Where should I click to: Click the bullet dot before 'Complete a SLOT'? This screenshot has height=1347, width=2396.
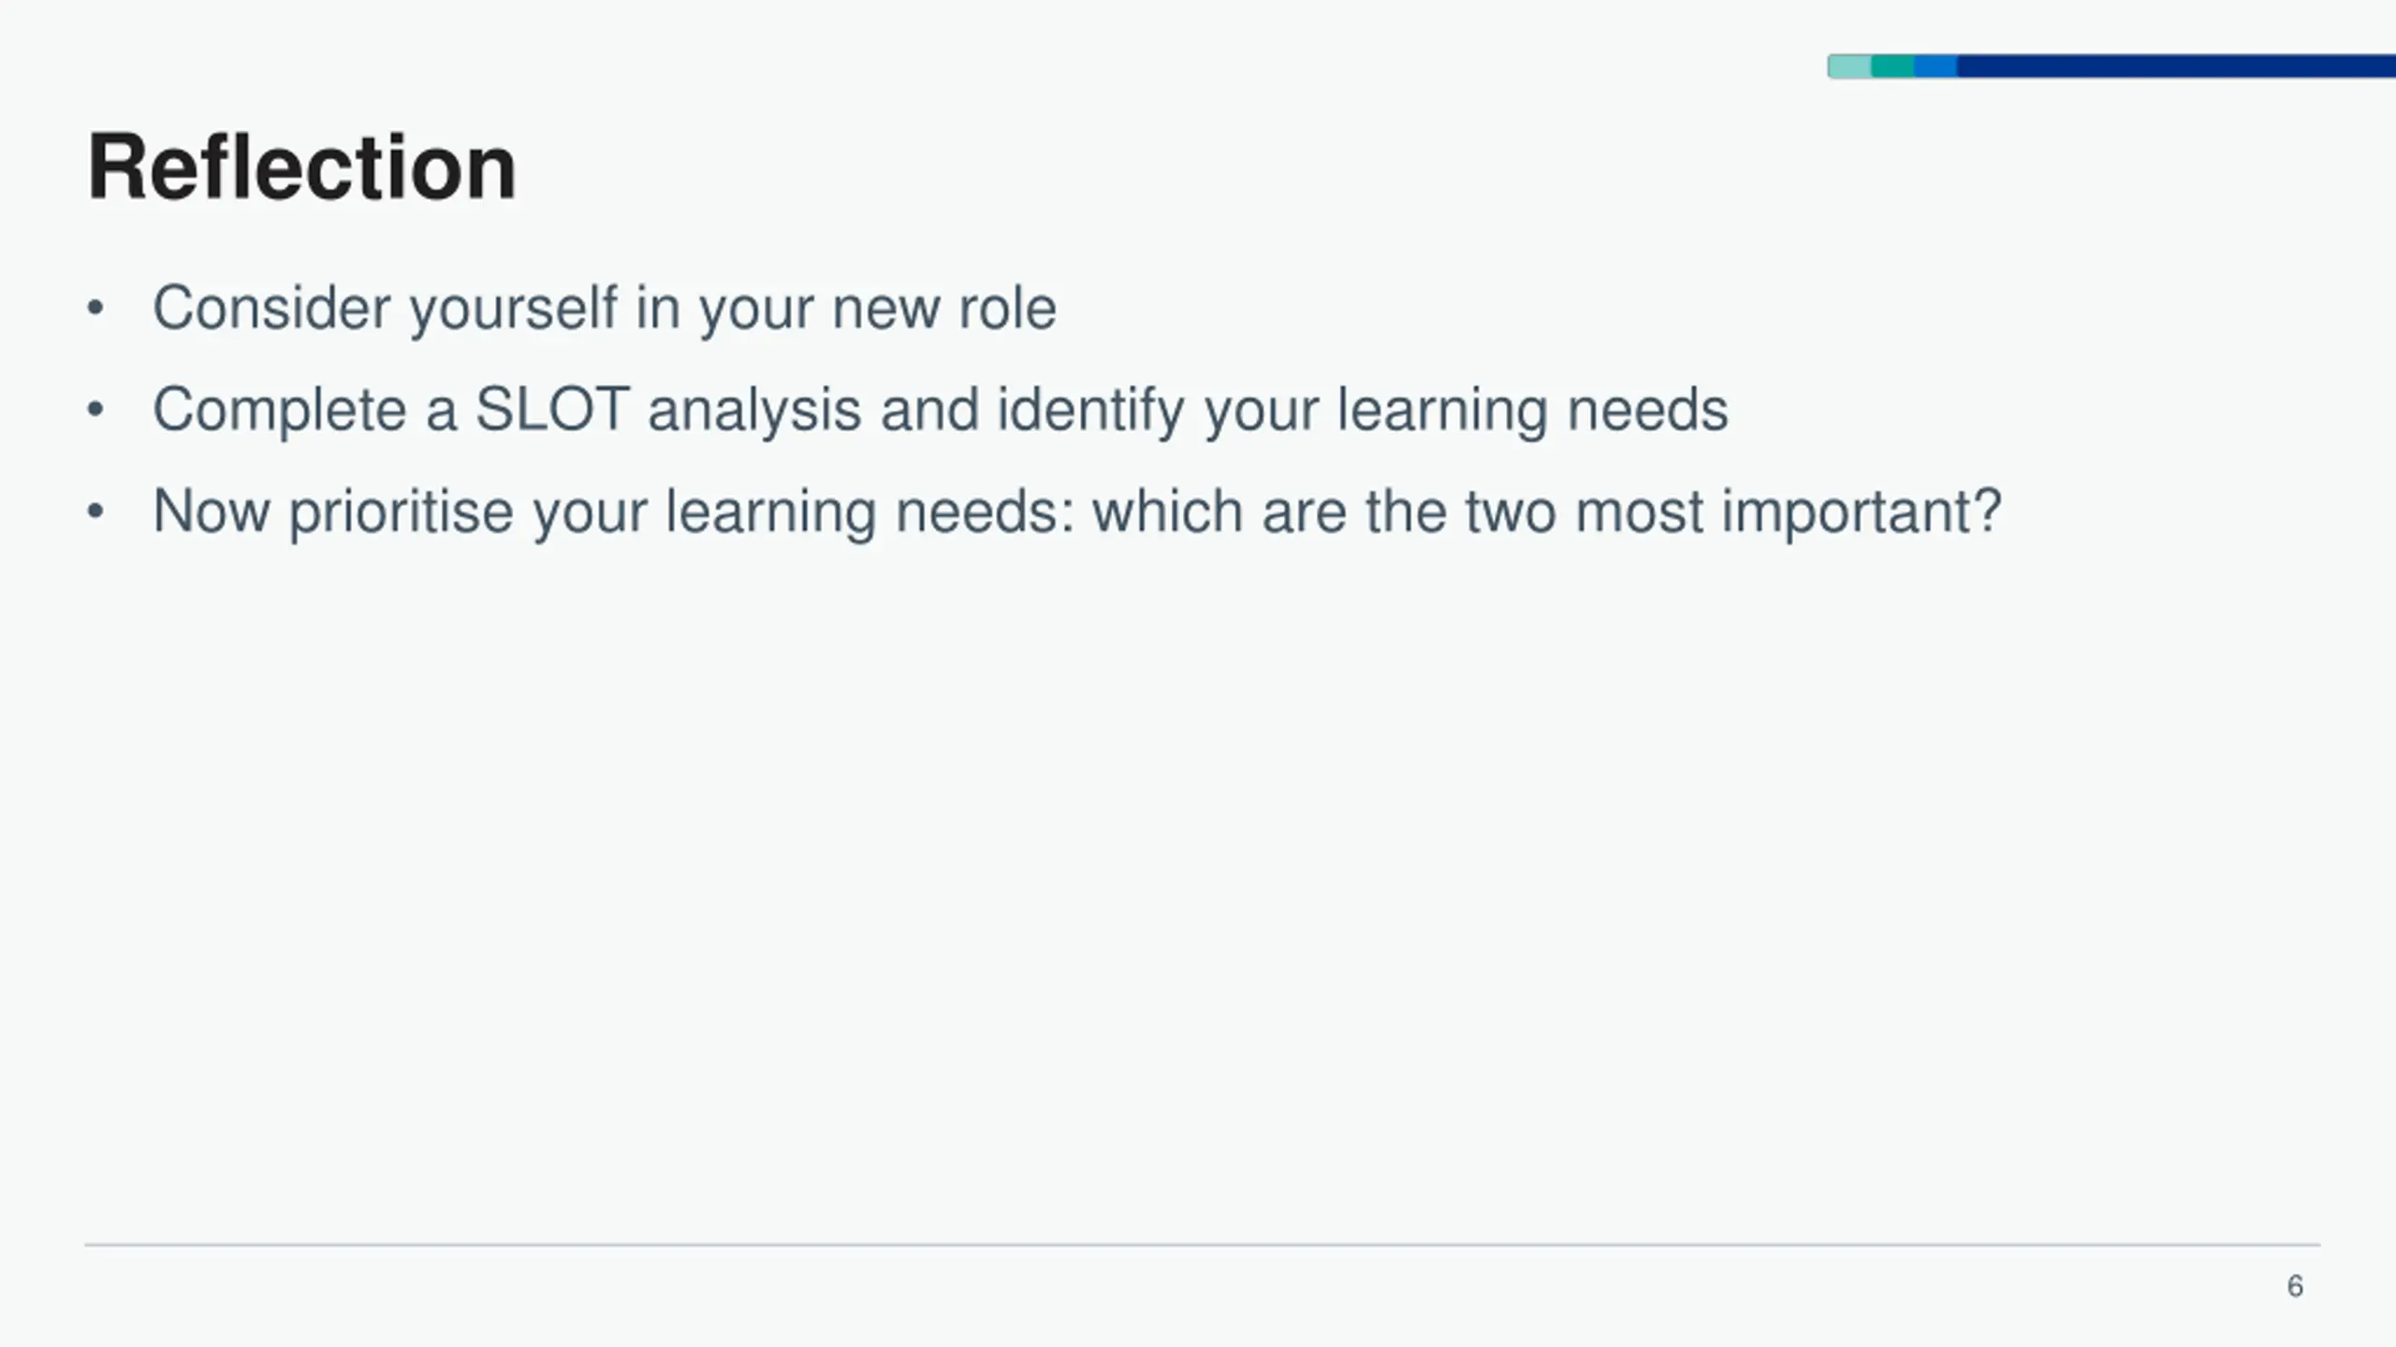tap(95, 410)
